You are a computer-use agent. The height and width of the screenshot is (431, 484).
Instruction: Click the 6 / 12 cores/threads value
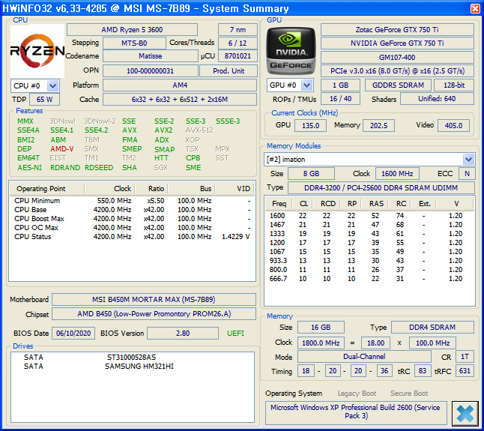click(x=238, y=43)
